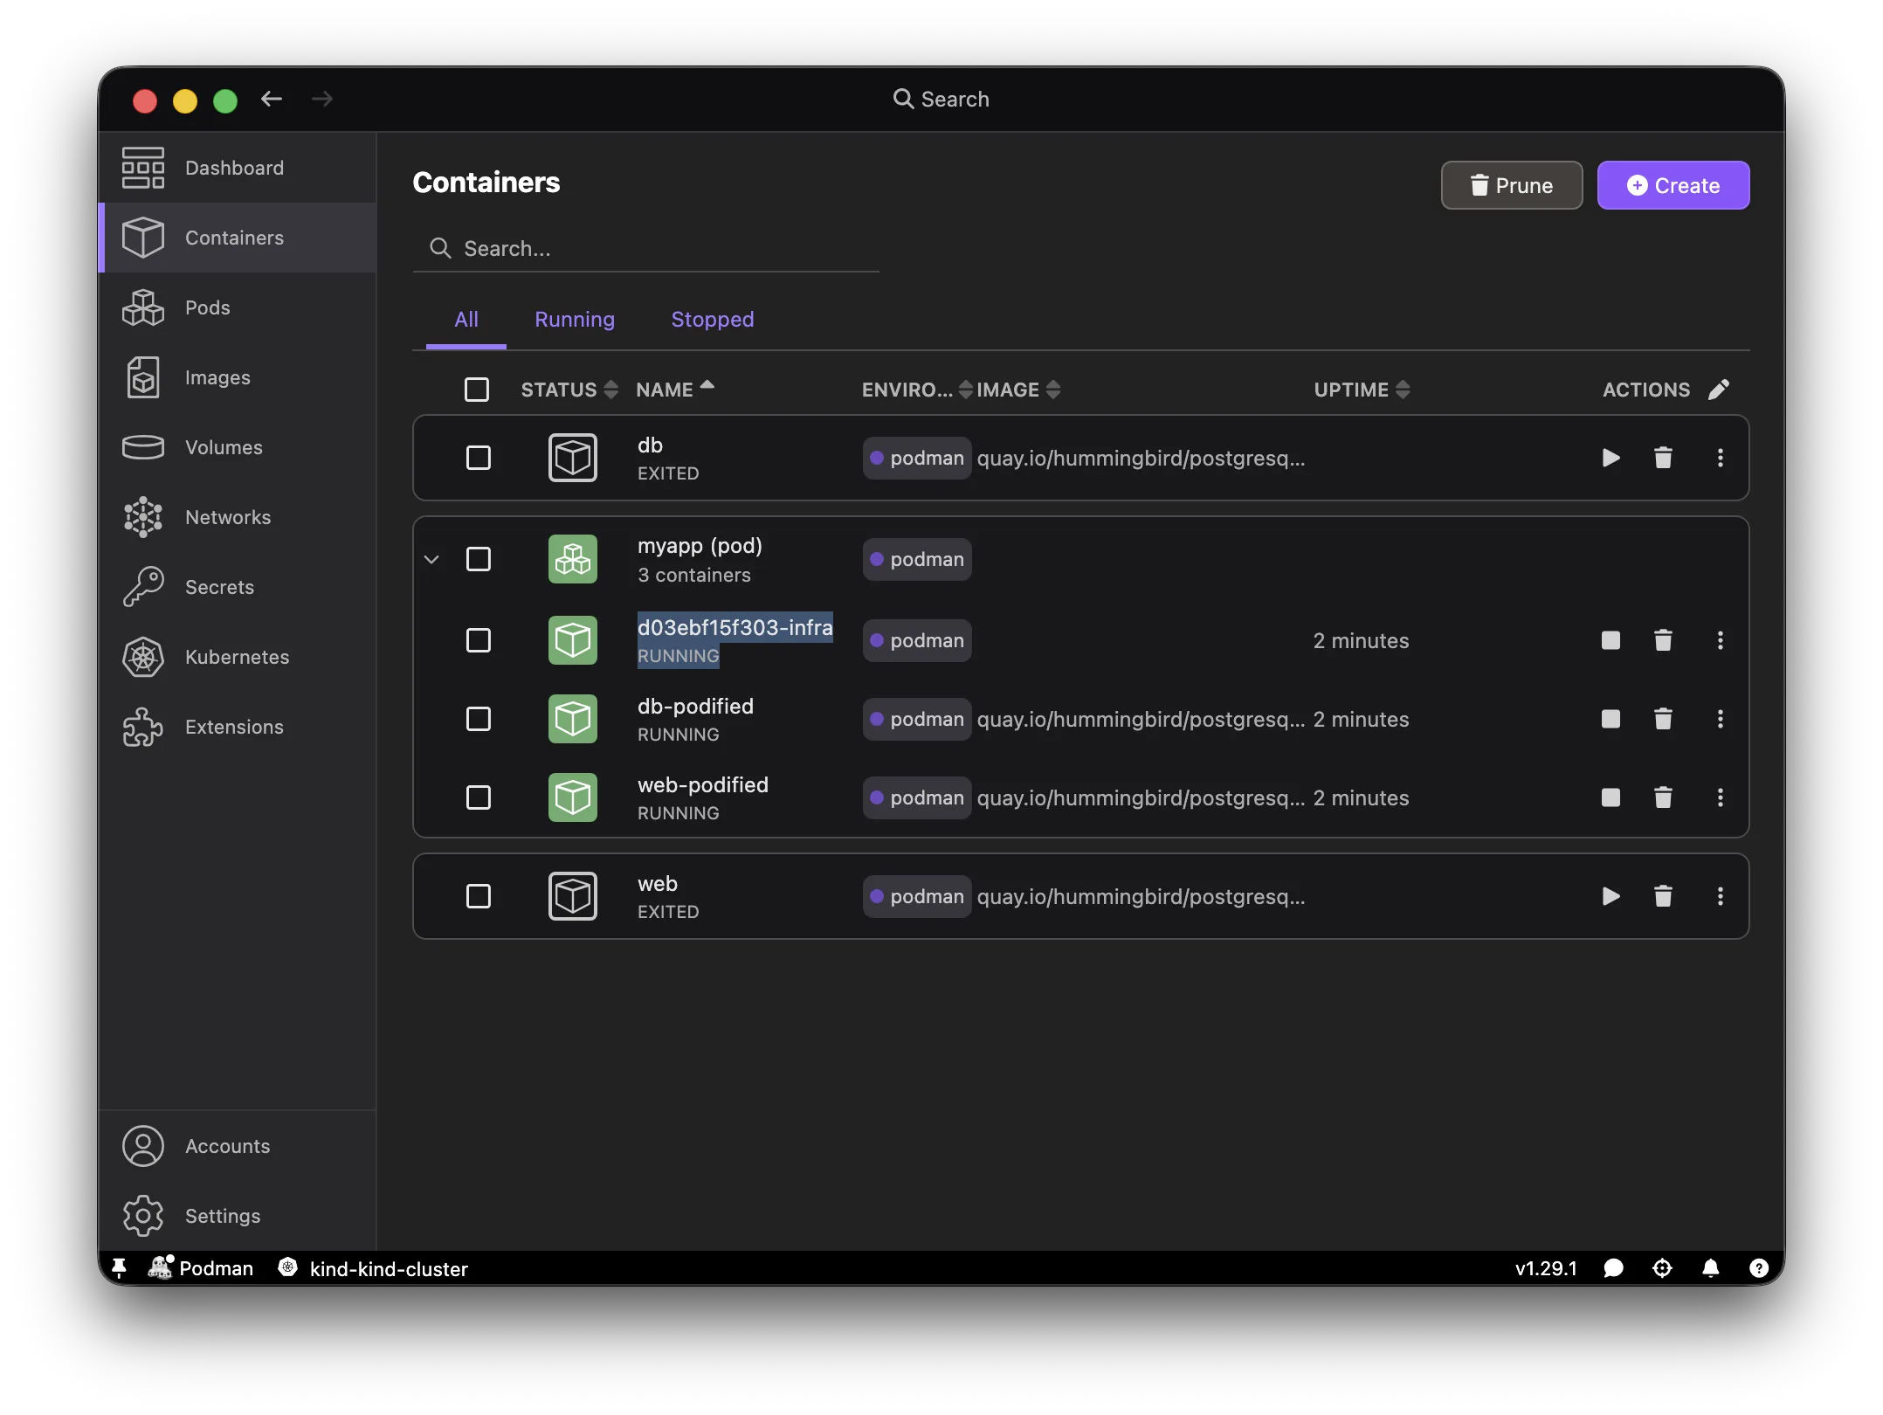Image resolution: width=1883 pixels, height=1415 pixels.
Task: Go to Images section
Action: click(x=237, y=377)
